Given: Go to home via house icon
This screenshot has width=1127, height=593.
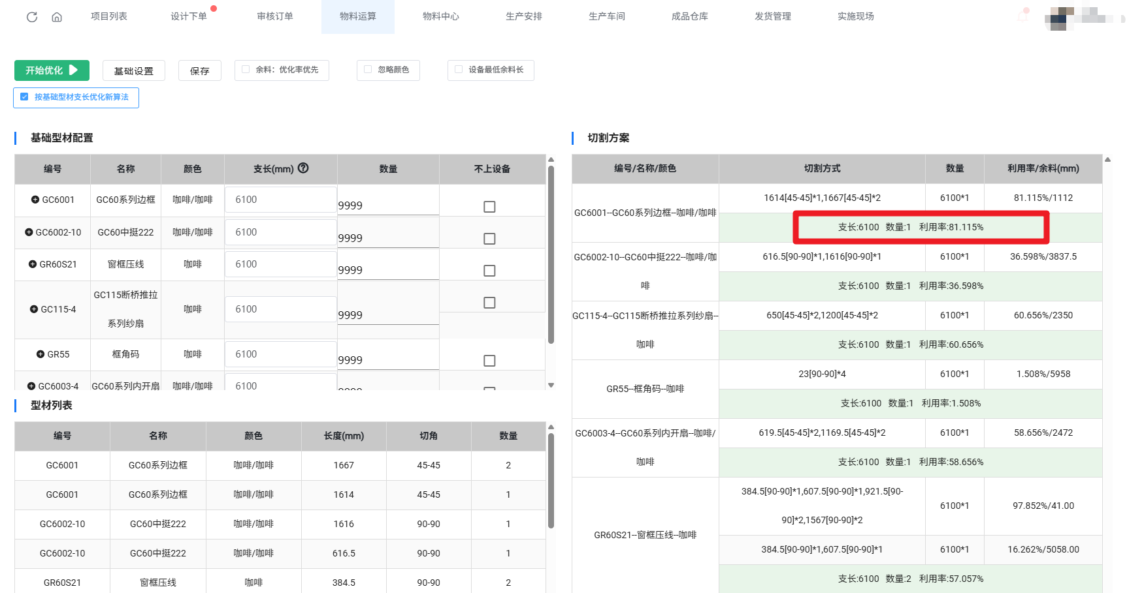Looking at the screenshot, I should (x=57, y=17).
